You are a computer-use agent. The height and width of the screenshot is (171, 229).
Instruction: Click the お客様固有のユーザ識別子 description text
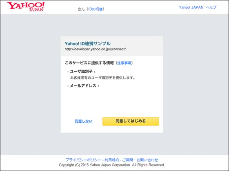(102, 78)
